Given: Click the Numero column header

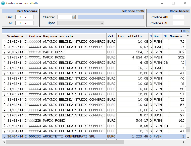Looking at the screenshot, I should click(177, 36).
